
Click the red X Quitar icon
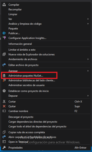coord(4,106)
